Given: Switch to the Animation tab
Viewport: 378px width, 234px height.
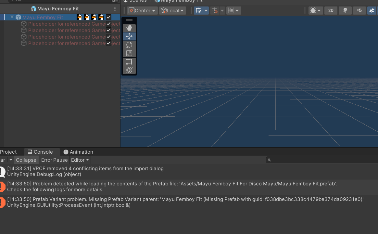Looking at the screenshot, I should (x=78, y=152).
